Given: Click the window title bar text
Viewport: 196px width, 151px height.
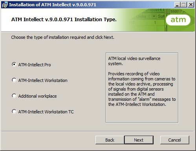Looking at the screenshot, I should click(x=53, y=5).
